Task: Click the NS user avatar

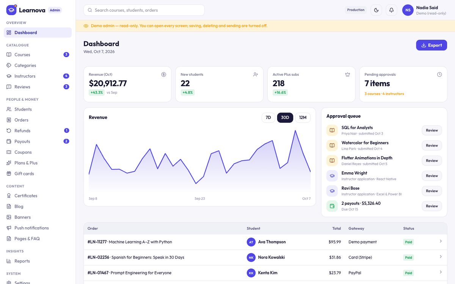Action: (408, 10)
